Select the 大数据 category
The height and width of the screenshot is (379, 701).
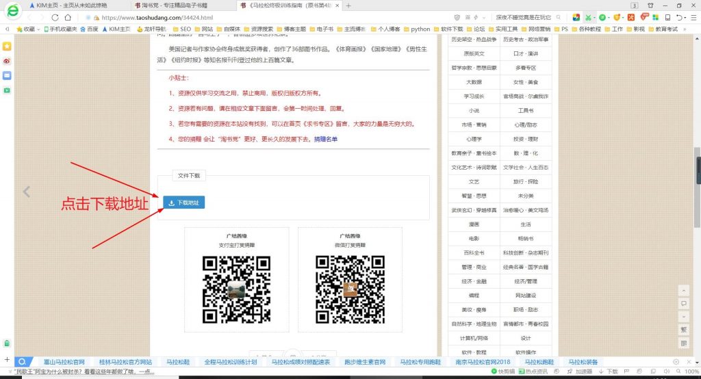click(474, 82)
